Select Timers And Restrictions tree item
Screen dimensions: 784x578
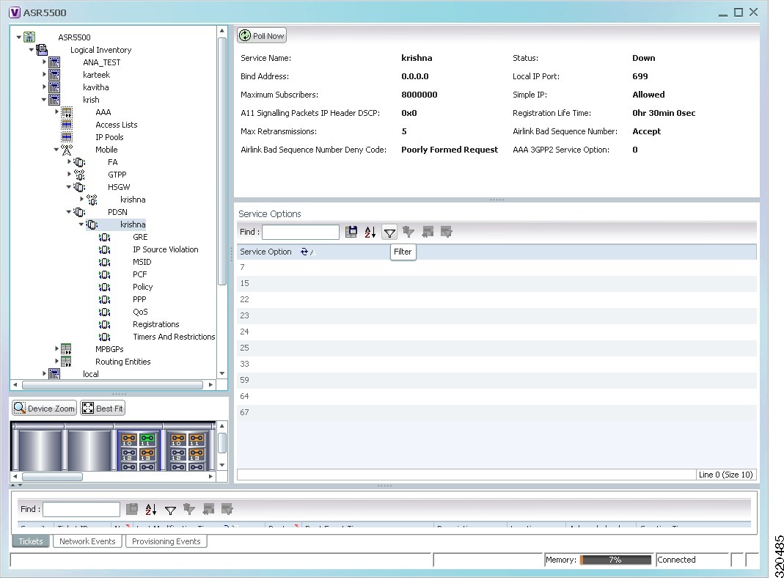pos(174,337)
